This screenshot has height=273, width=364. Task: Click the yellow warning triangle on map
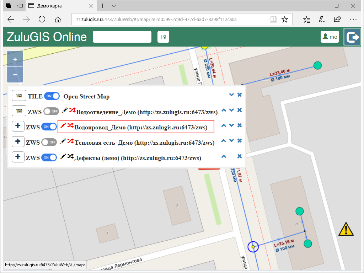[346, 229]
